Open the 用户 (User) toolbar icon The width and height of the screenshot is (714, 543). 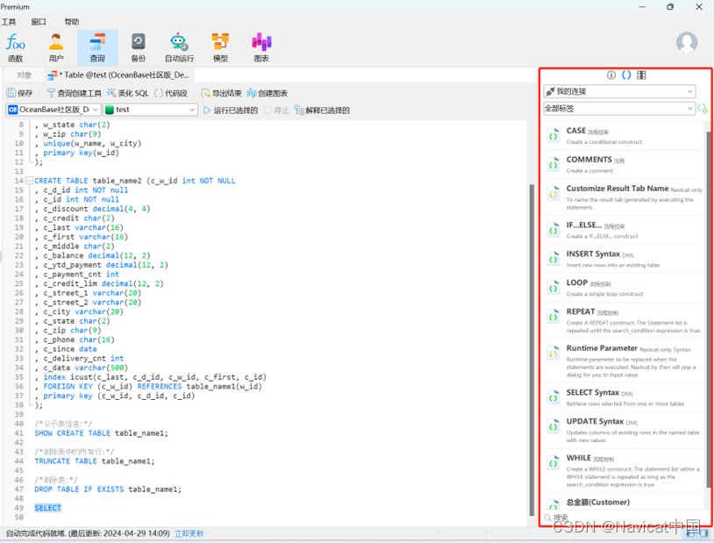coord(56,48)
